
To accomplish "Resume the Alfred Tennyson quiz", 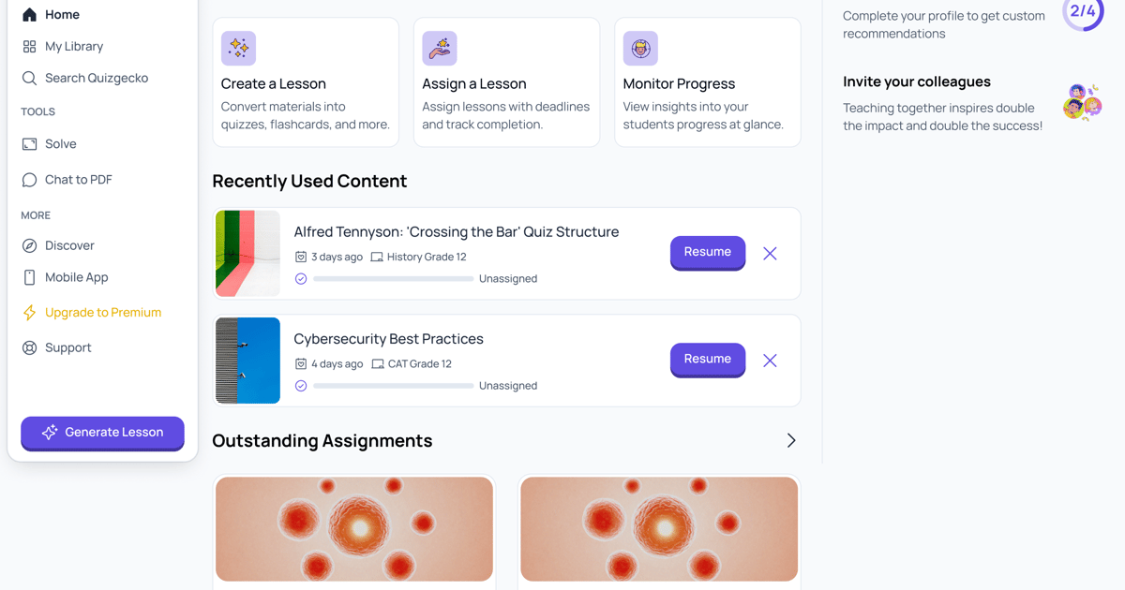I will tap(708, 252).
